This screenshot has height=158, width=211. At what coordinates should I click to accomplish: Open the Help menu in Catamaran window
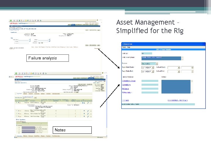(x=129, y=47)
